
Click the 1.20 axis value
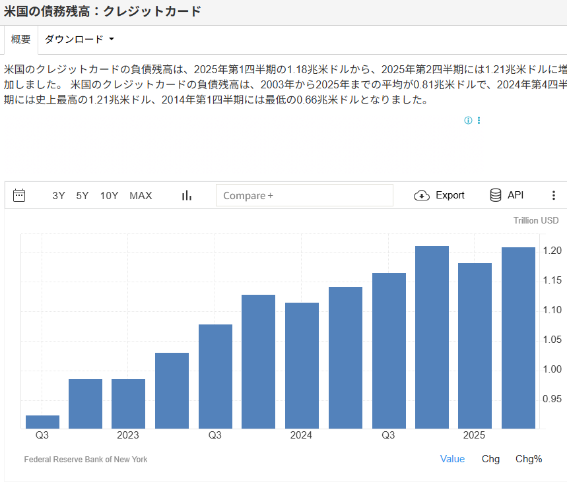click(x=552, y=251)
